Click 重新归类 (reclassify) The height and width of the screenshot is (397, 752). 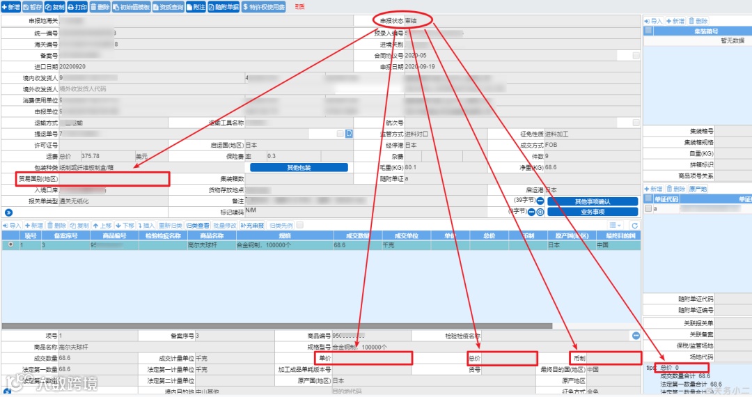(x=171, y=226)
